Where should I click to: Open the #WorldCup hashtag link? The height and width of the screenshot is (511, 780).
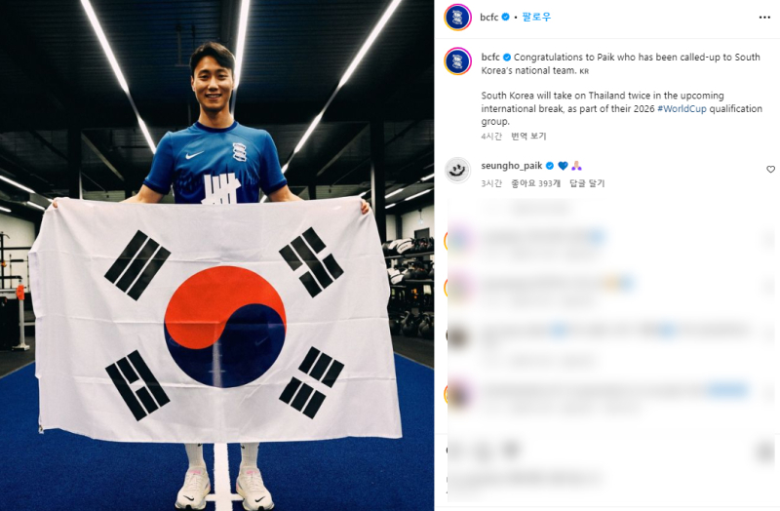(682, 108)
